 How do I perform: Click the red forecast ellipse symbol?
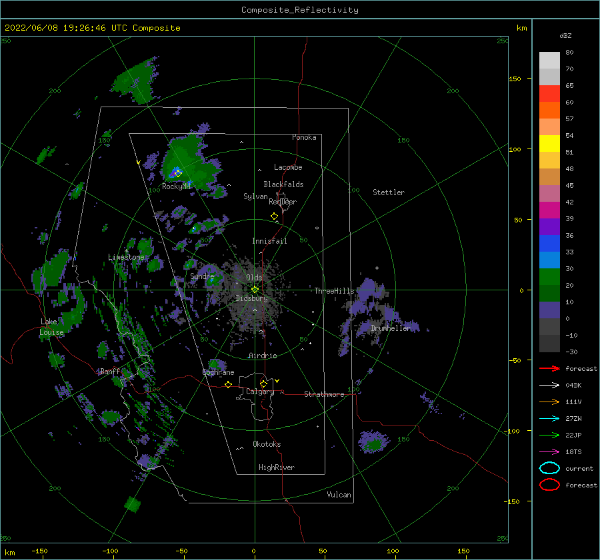point(549,485)
